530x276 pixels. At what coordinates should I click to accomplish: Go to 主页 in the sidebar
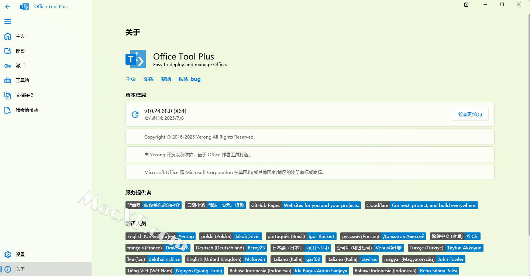(x=46, y=36)
